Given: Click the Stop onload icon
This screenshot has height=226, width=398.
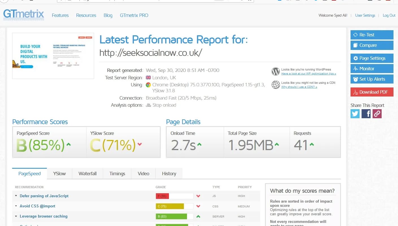Looking at the screenshot, I should click(148, 105).
